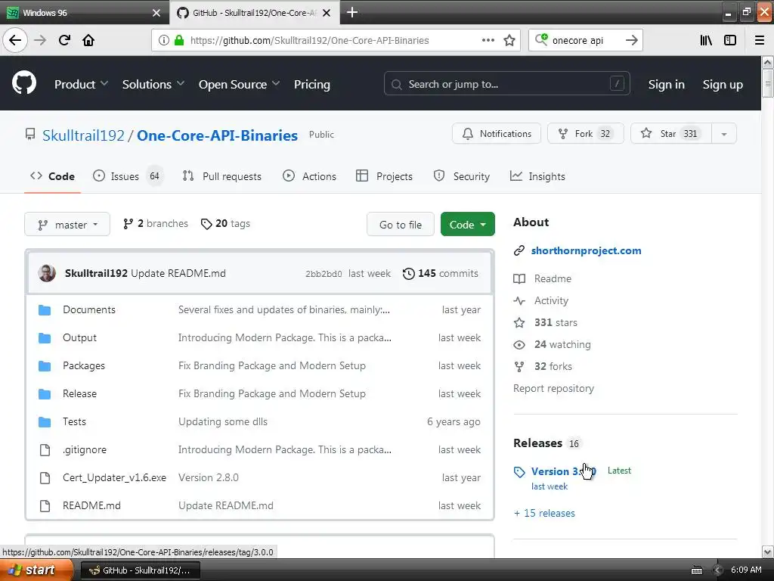Click the Output folder icon

(45, 338)
